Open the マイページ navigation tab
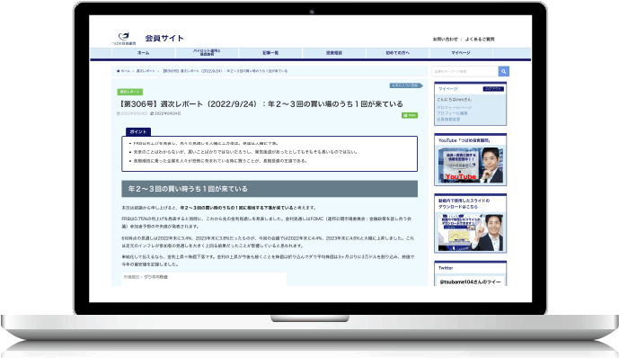Image resolution: width=619 pixels, height=358 pixels. tap(461, 53)
